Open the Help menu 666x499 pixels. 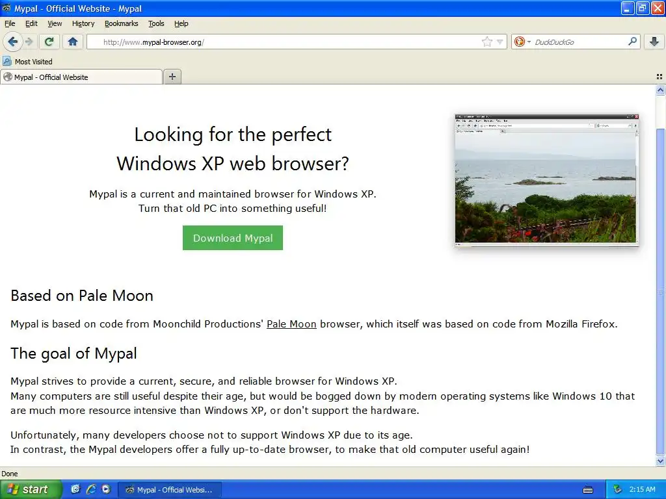click(x=181, y=23)
